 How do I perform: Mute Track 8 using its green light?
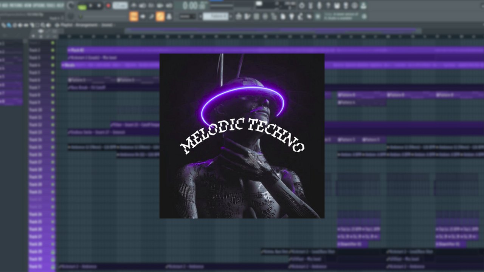(x=53, y=95)
